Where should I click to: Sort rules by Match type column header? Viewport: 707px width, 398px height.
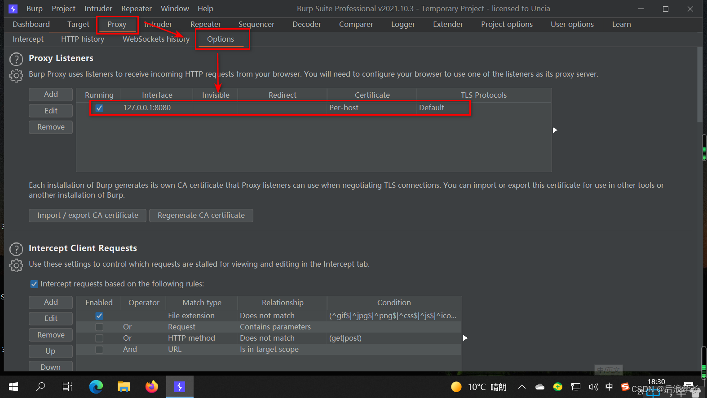point(202,303)
